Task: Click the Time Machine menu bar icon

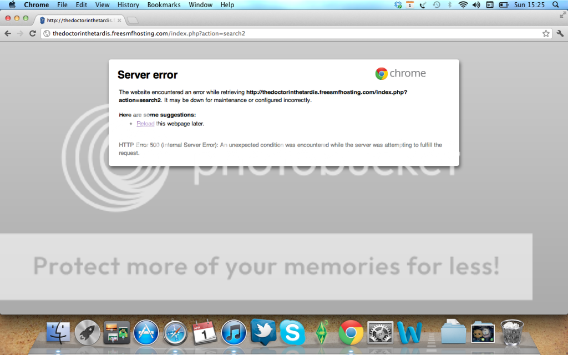Action: coord(437,4)
